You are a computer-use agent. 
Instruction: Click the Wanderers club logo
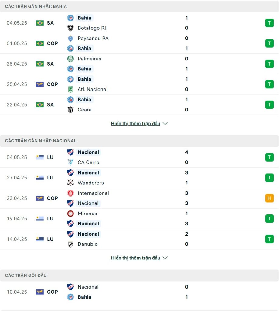click(70, 183)
